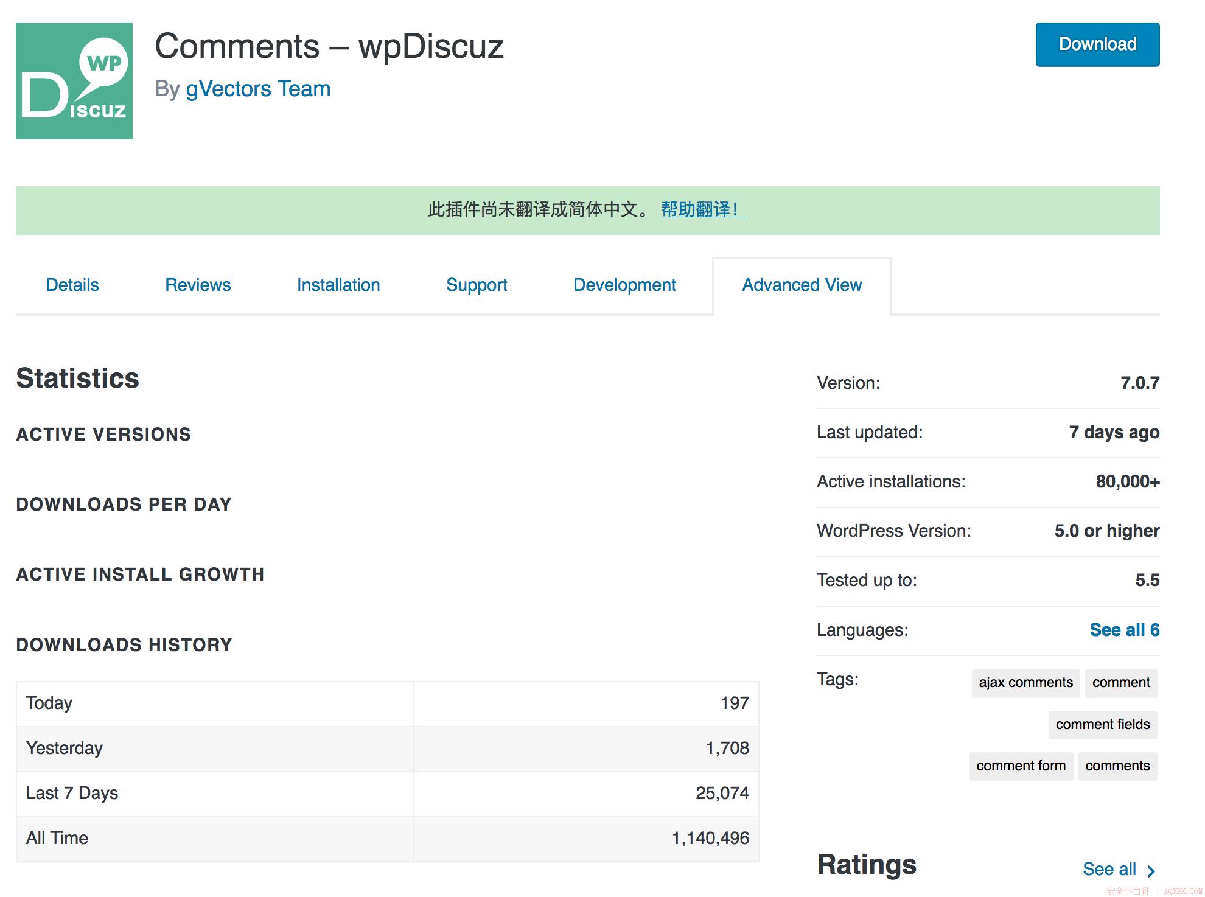This screenshot has height=897, width=1205.
Task: Click the Active Versions heading
Action: (x=103, y=435)
